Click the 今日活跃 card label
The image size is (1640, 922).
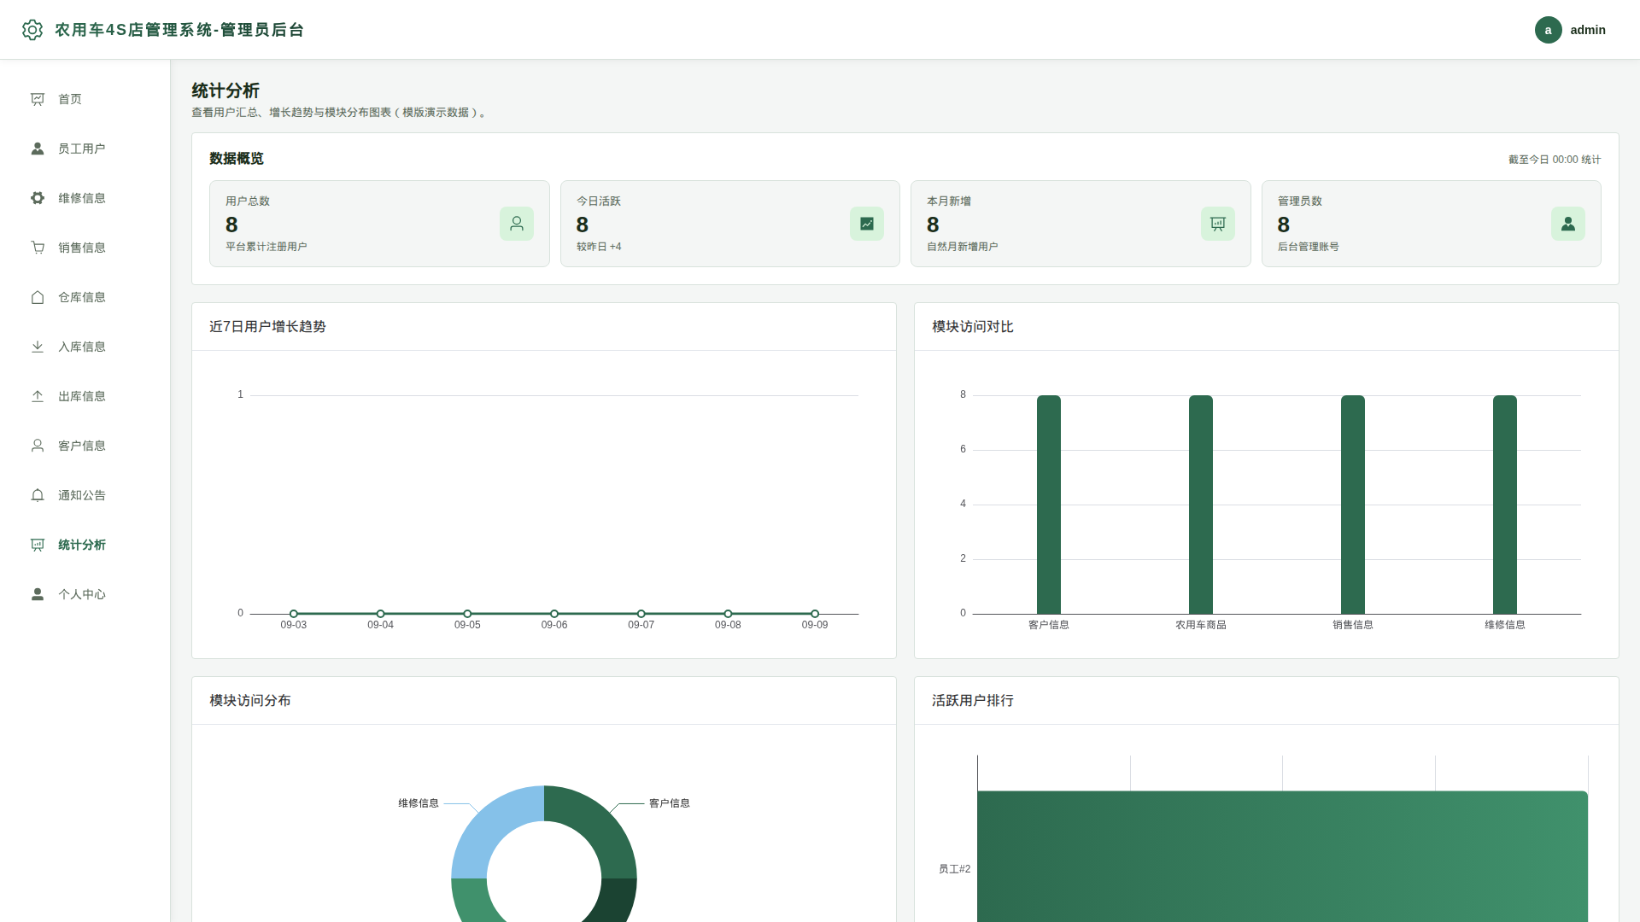coord(599,201)
